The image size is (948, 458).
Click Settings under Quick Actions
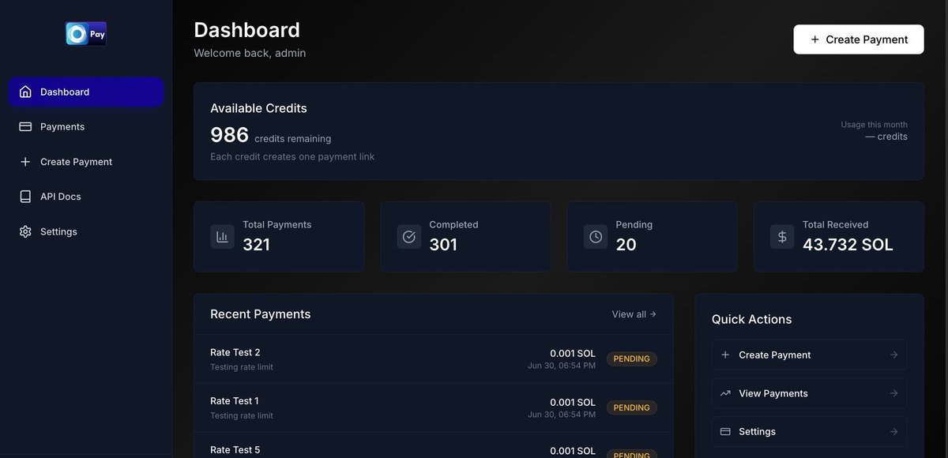pos(810,432)
